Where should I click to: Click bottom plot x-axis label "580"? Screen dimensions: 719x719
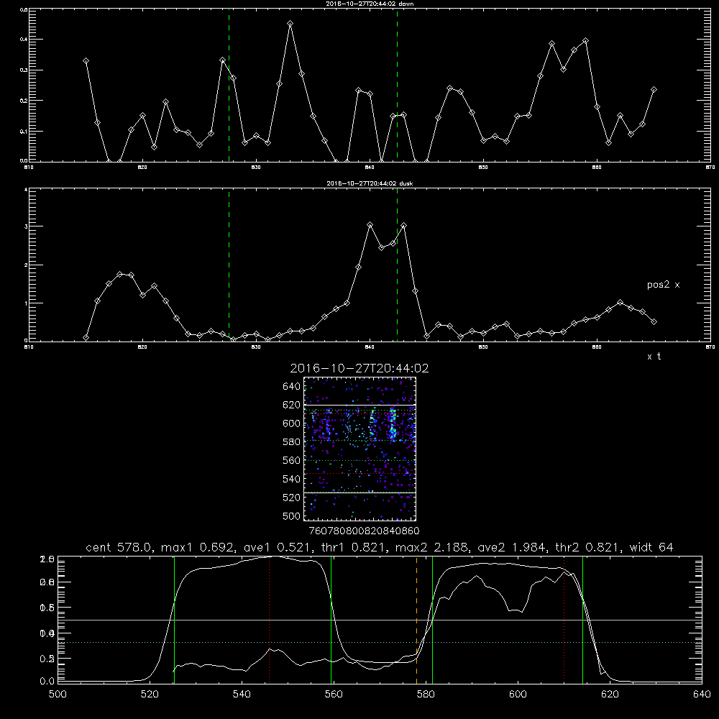(426, 695)
